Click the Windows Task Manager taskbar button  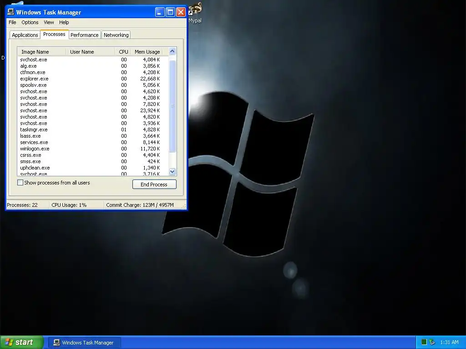pyautogui.click(x=84, y=343)
